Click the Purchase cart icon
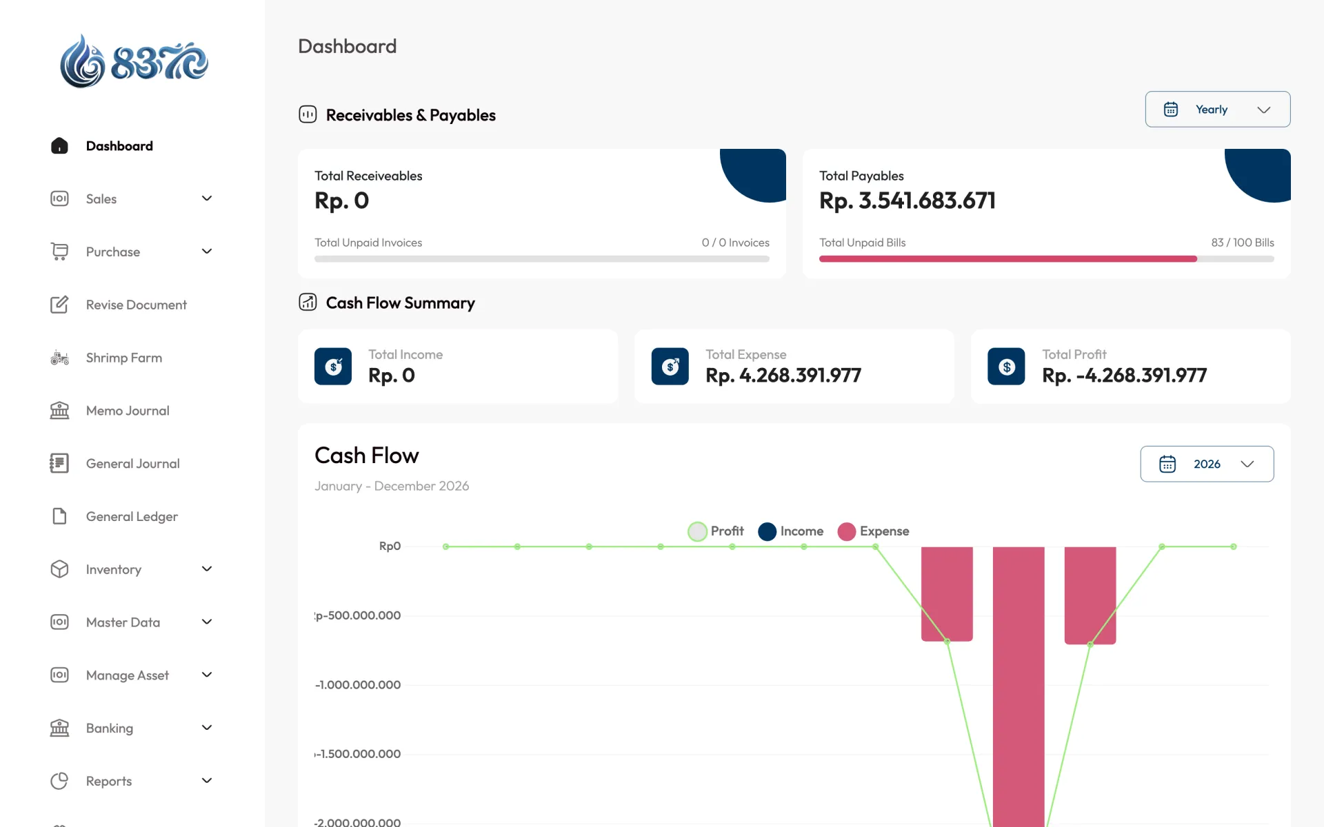Image resolution: width=1324 pixels, height=827 pixels. point(59,252)
